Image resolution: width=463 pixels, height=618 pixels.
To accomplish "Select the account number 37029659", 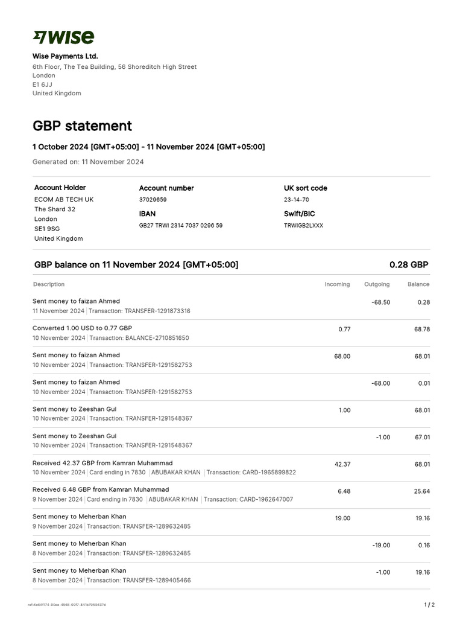I will click(x=153, y=200).
